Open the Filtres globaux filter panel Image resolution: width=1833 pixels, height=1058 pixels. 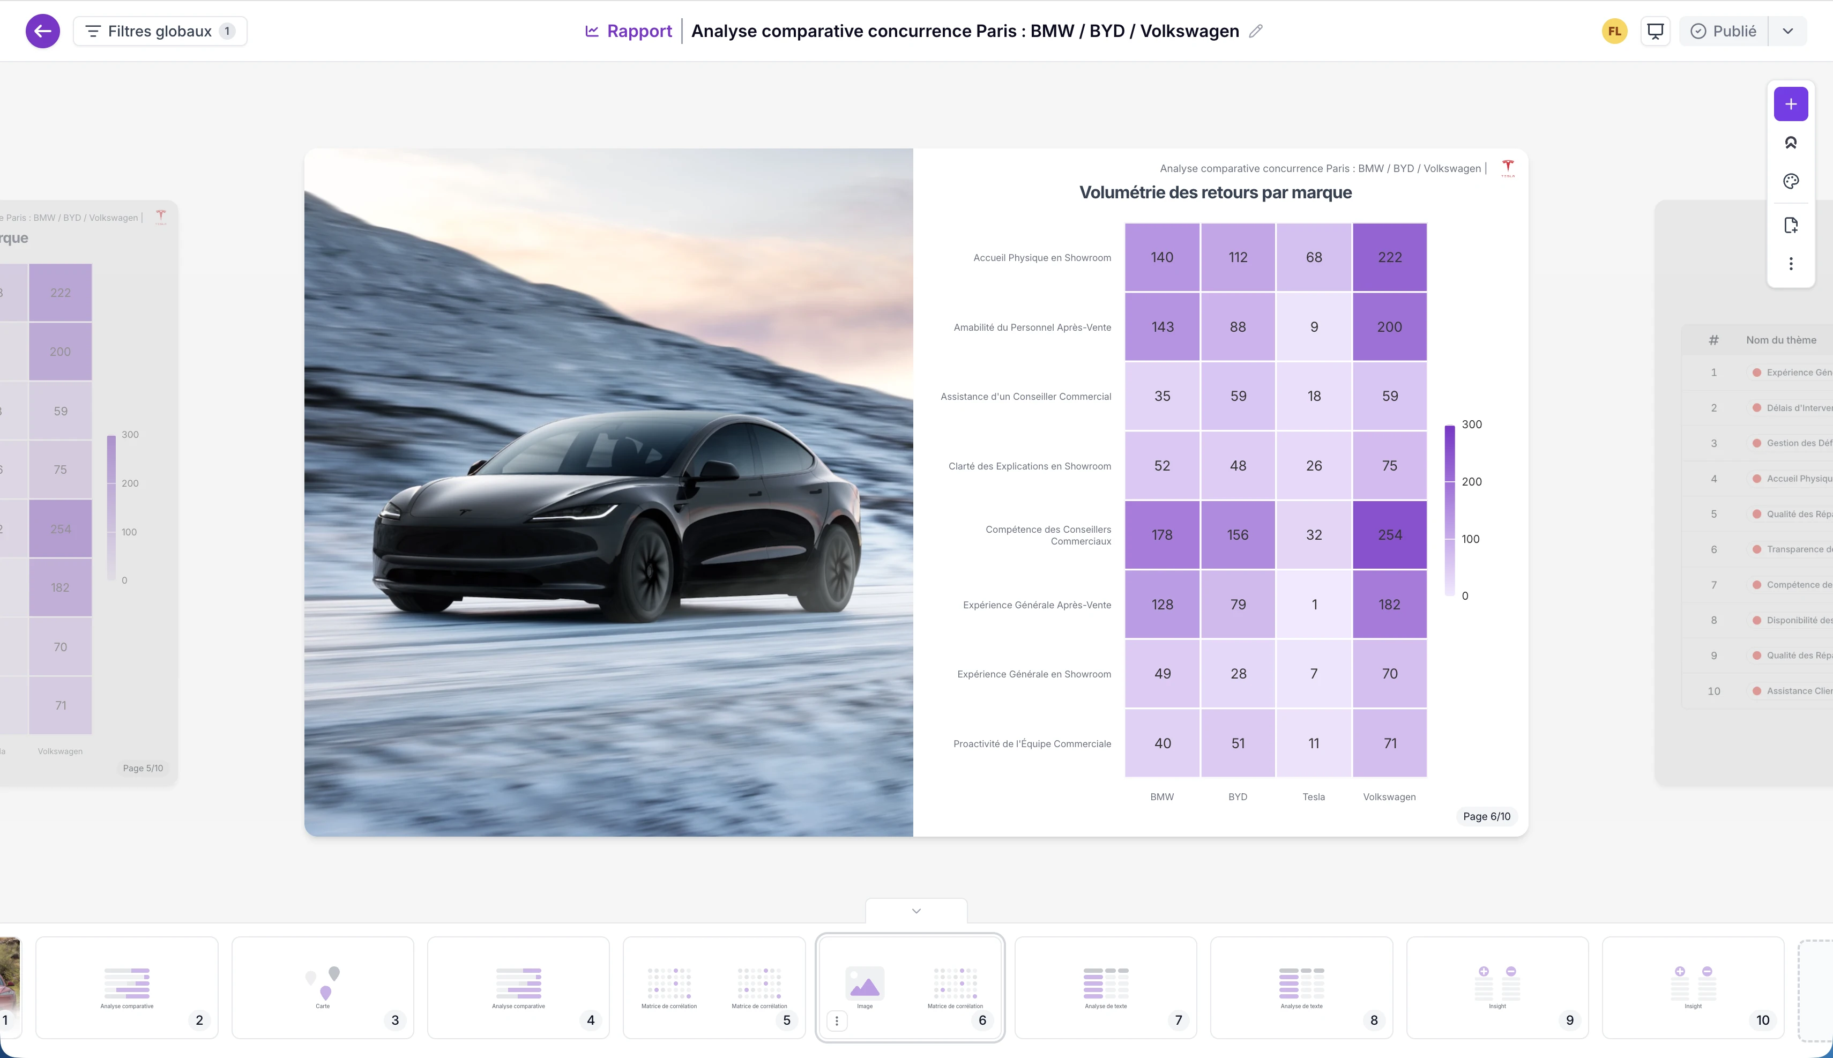pyautogui.click(x=160, y=31)
